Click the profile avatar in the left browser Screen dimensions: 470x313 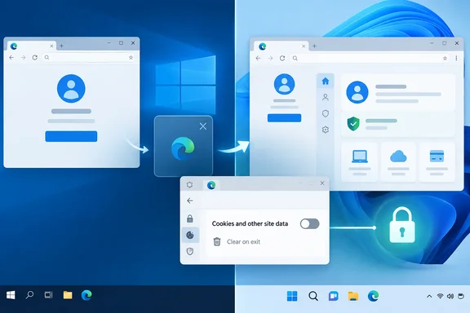pos(71,89)
